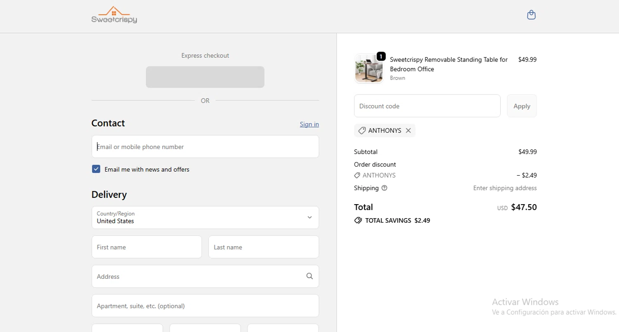Open the Country/Region dropdown
This screenshot has height=332, width=619.
tap(205, 217)
